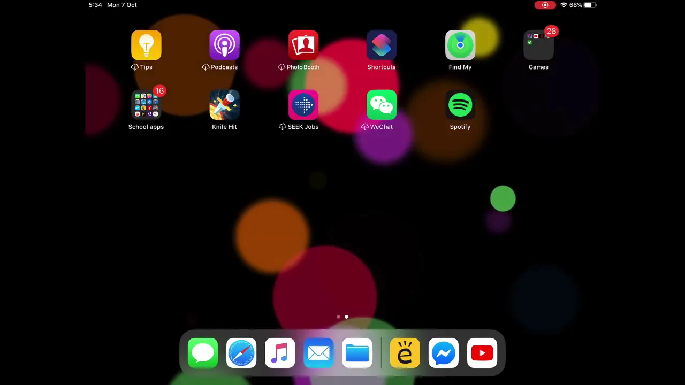Image resolution: width=685 pixels, height=385 pixels.
Task: Launch the Podcasts app
Action: (224, 45)
